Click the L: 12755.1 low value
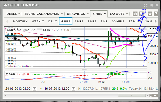Screen dimensions: 161x102 [103, 89]
